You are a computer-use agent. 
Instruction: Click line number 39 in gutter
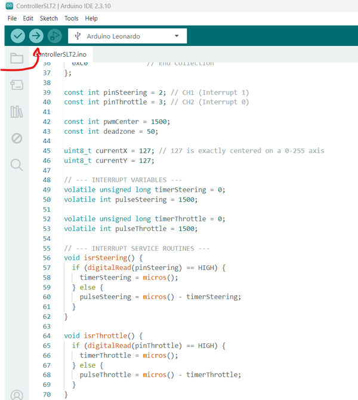tap(47, 93)
